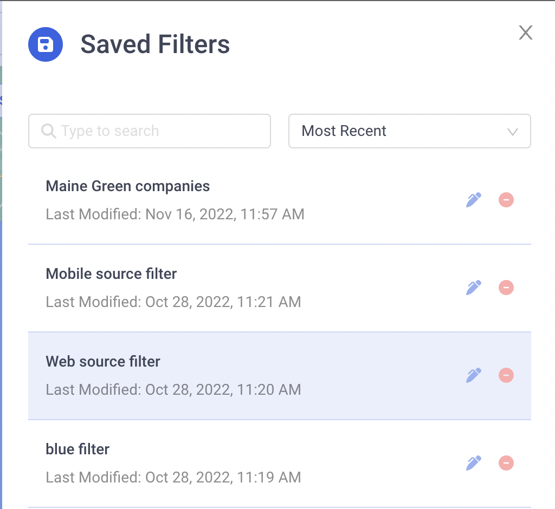This screenshot has width=555, height=509.
Task: Edit the Web source filter
Action: [x=474, y=375]
